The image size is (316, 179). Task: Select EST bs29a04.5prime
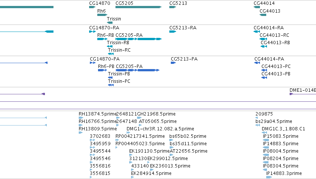click(x=274, y=121)
